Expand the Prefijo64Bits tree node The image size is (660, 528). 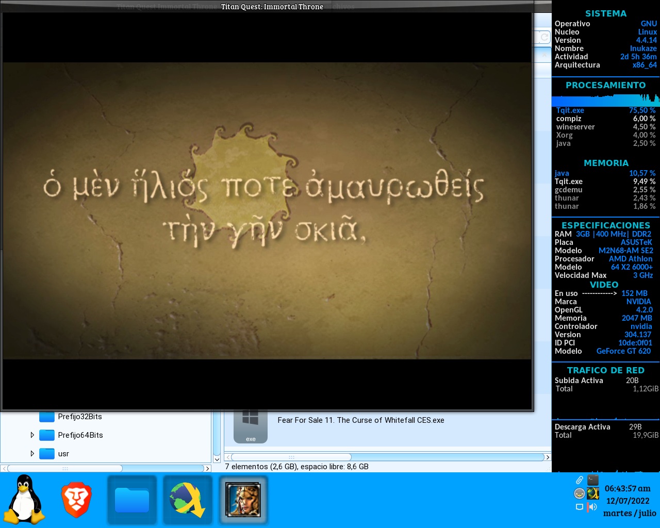click(32, 435)
